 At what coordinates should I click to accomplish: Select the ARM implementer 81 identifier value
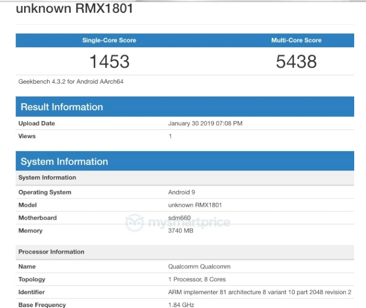(259, 292)
